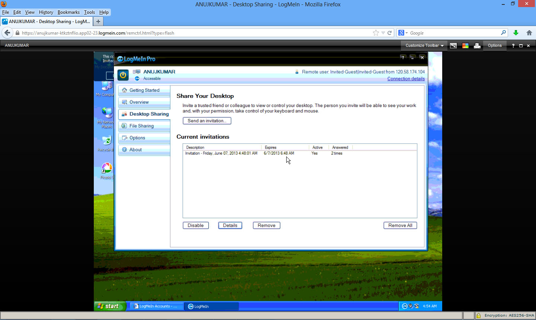The image size is (536, 320).
Task: Open the URL history dropdown arrow
Action: coord(383,33)
